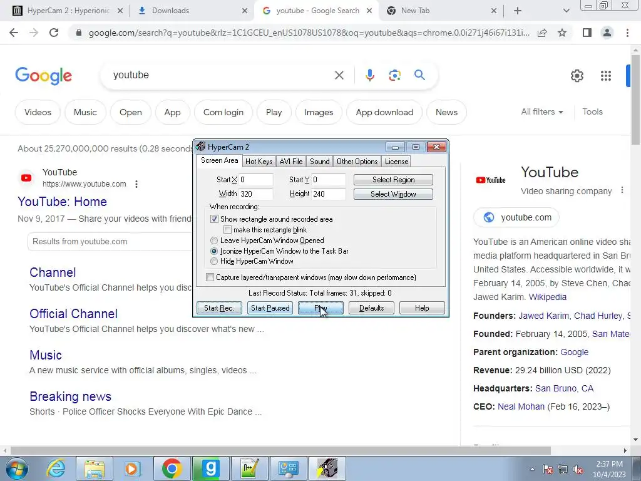
Task: Open Chrome three-dot menu
Action: (x=627, y=33)
